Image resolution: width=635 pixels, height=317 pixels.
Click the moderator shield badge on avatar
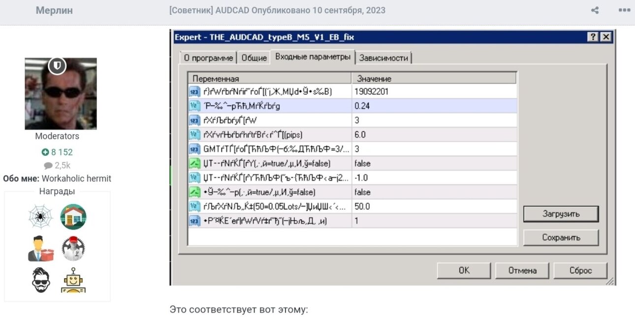point(57,65)
